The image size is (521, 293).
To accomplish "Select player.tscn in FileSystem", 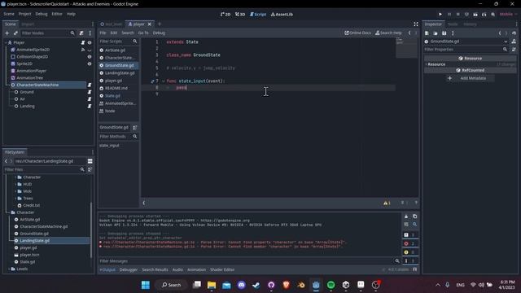I will click(29, 255).
